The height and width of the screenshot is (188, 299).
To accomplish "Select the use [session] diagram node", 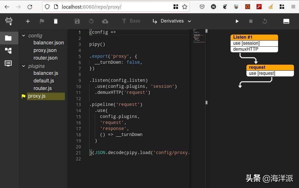I will coord(254,43).
